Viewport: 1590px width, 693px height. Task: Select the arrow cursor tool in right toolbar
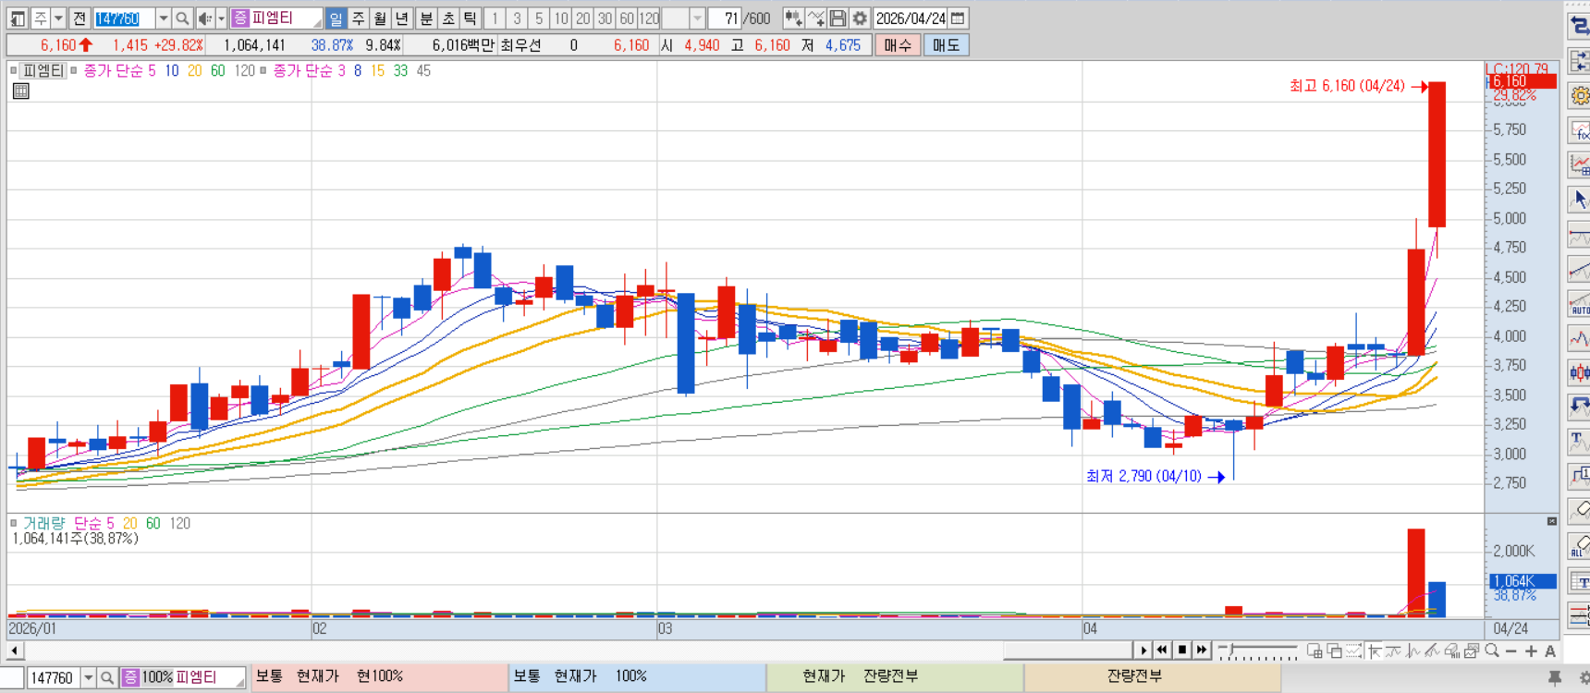coord(1579,200)
